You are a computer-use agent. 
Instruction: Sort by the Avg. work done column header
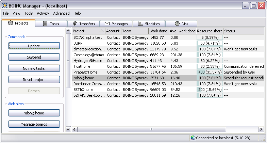pos(183,31)
